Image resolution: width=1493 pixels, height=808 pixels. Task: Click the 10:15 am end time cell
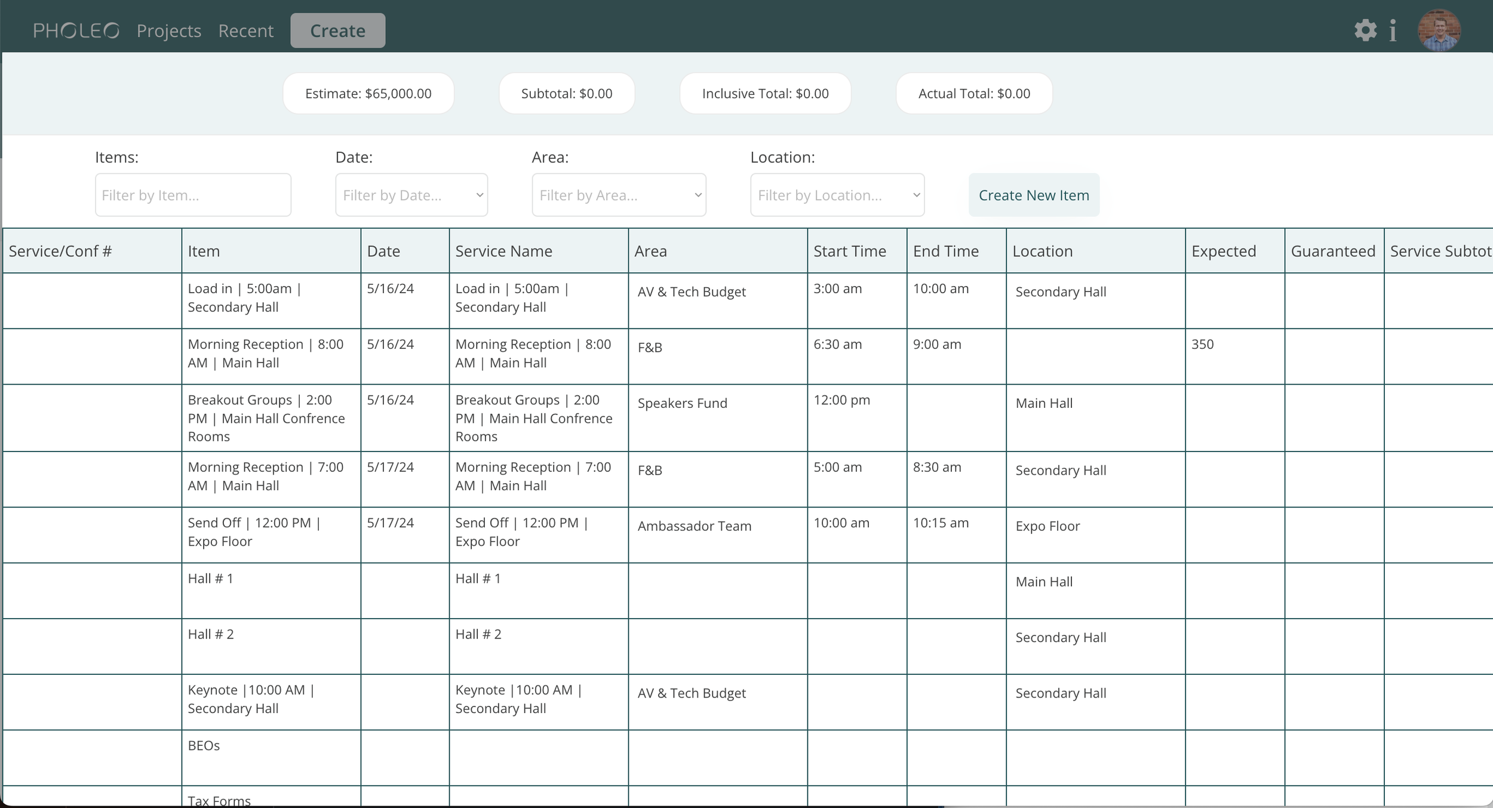click(957, 535)
